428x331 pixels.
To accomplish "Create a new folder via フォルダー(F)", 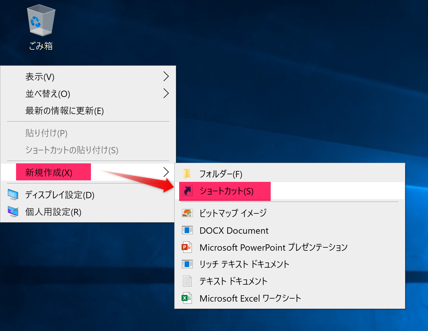I will point(221,174).
